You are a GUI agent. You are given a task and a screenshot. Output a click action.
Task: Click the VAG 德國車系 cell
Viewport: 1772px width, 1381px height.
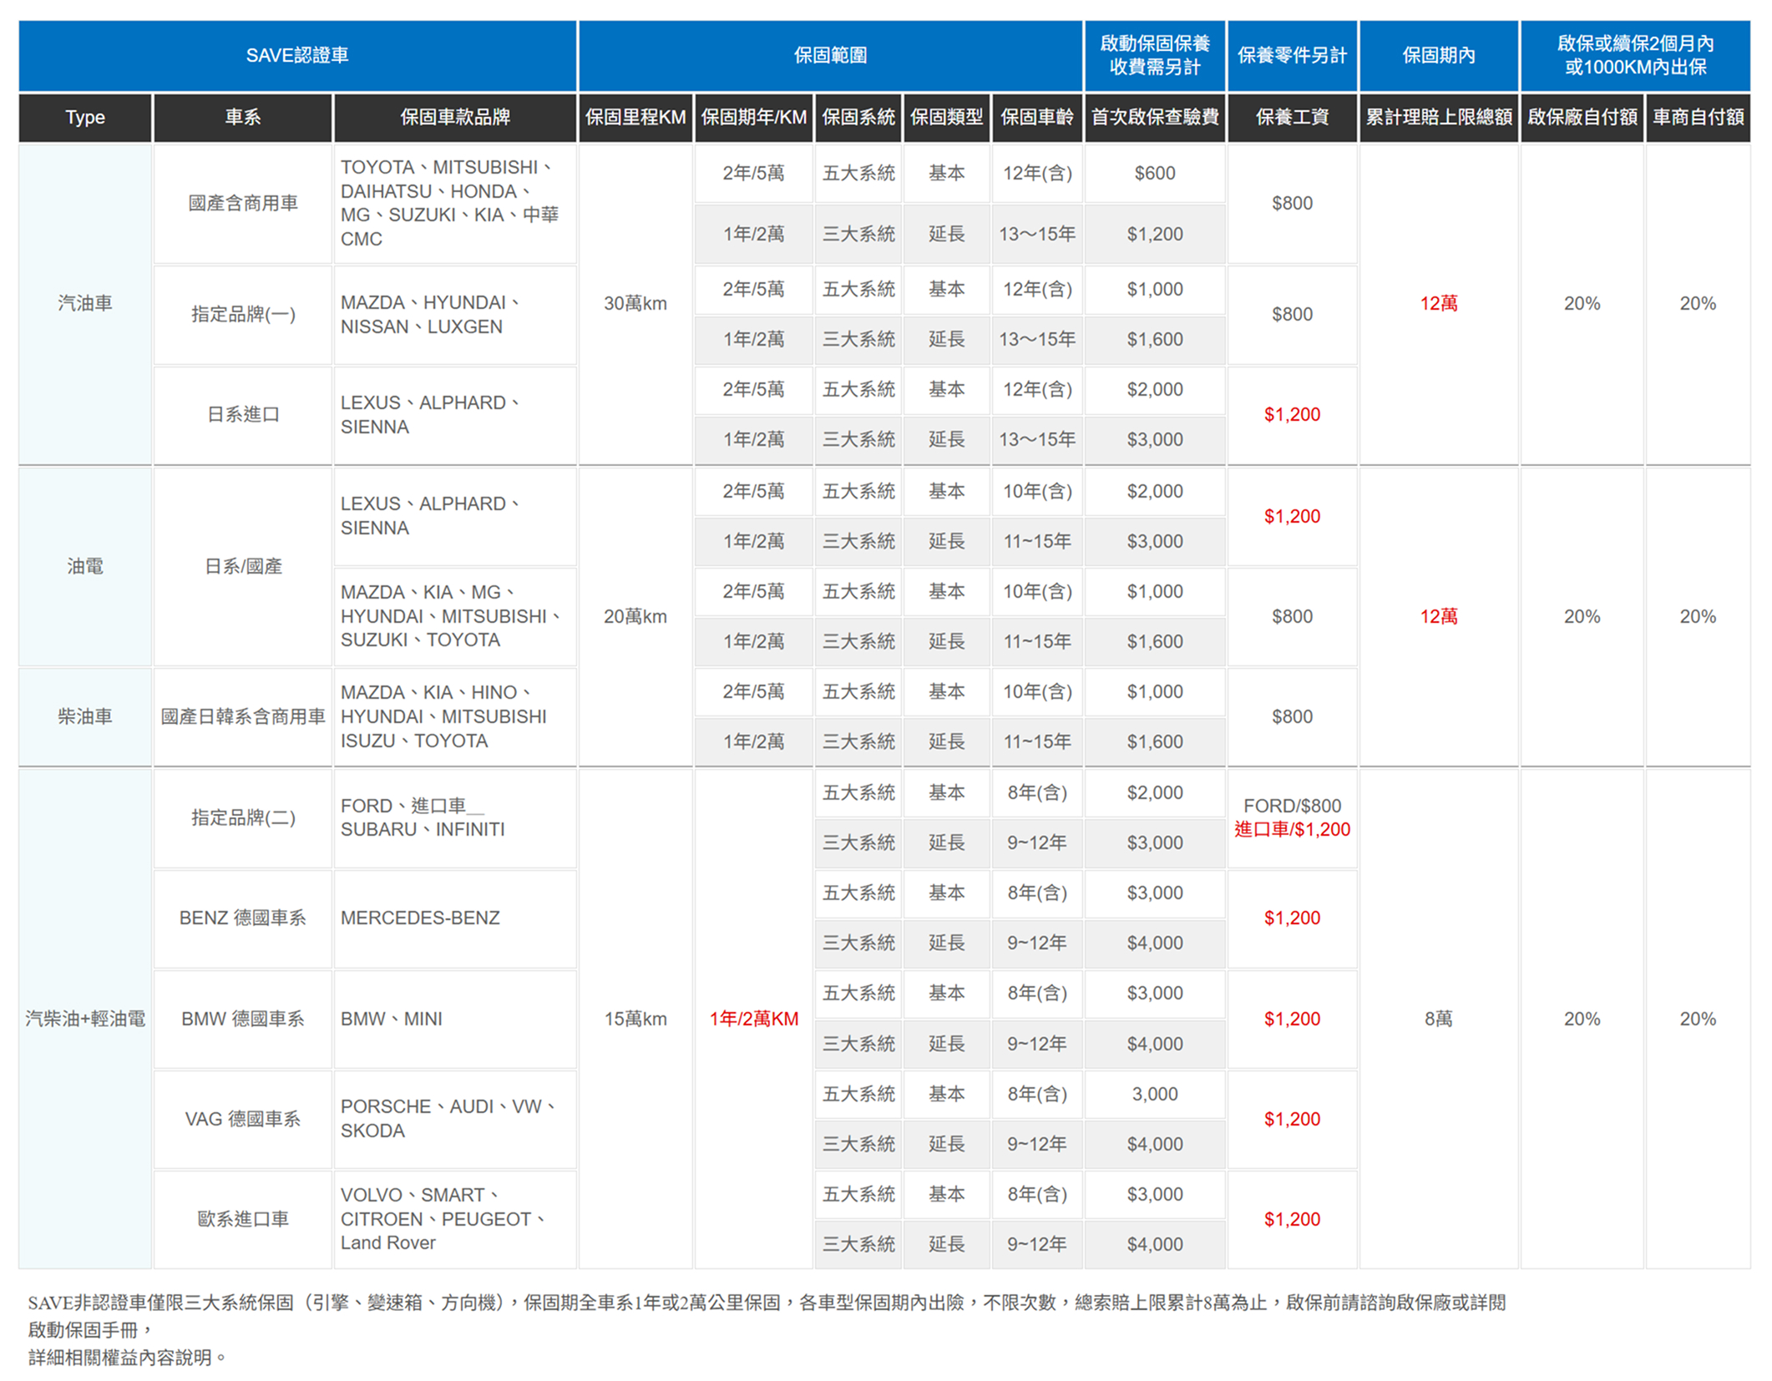coord(243,1120)
